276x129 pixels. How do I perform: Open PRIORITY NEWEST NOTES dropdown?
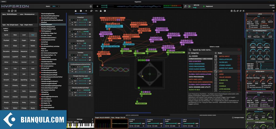point(260,89)
